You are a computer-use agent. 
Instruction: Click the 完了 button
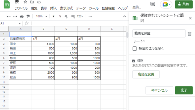[x=184, y=90]
